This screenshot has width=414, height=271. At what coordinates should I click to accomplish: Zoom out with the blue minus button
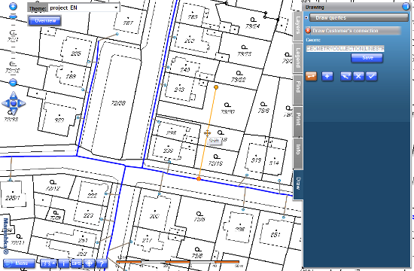point(13,83)
